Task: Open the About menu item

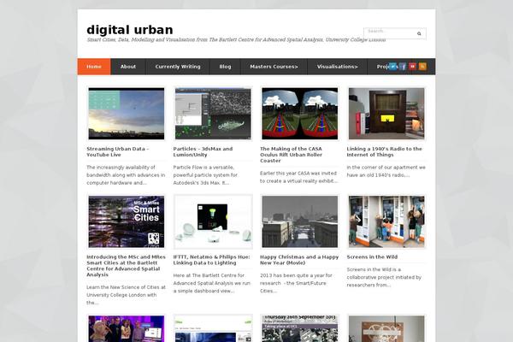Action: click(128, 67)
